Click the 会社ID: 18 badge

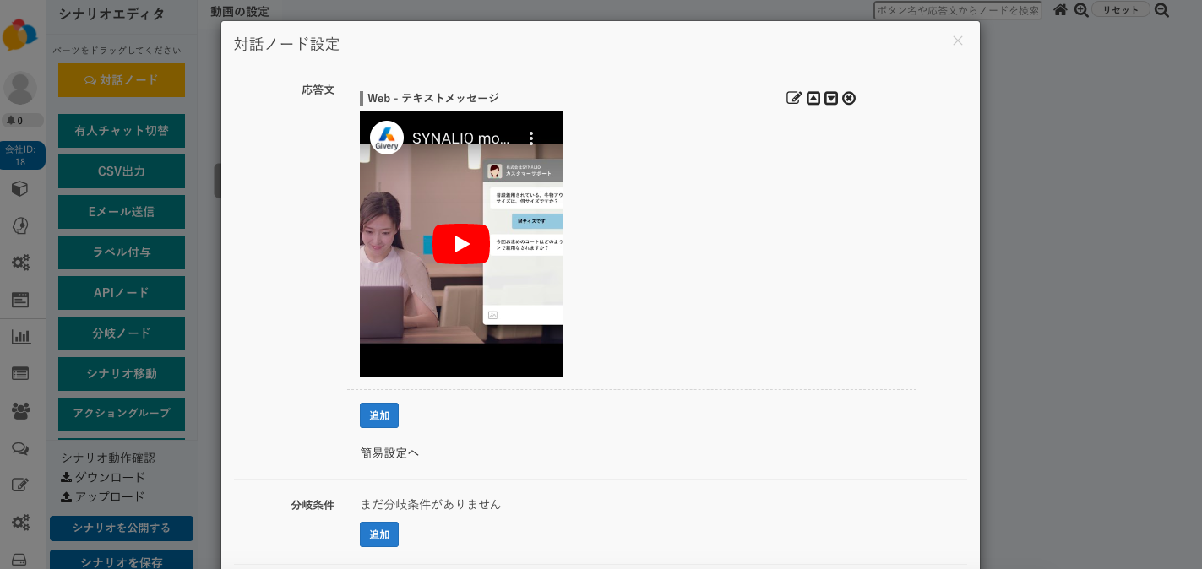point(20,155)
